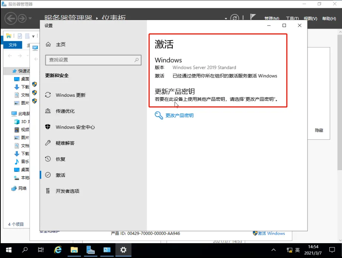
Task: Launch Internet Explorer from the taskbar
Action: (58, 250)
